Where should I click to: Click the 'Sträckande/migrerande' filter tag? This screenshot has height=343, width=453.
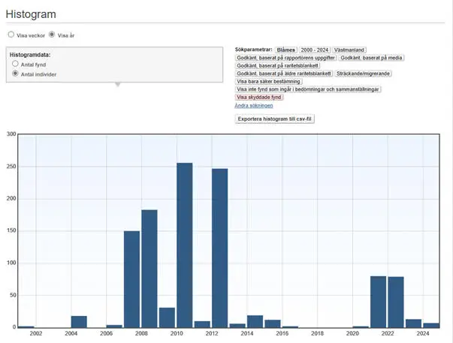364,74
